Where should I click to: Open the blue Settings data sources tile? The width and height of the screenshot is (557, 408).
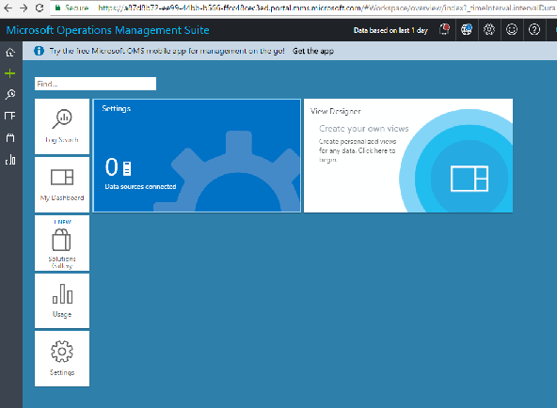coord(197,155)
